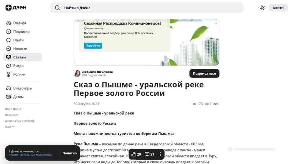This screenshot has width=293, height=164.
Task: Open Главная in the sidebar
Action: tap(19, 23)
